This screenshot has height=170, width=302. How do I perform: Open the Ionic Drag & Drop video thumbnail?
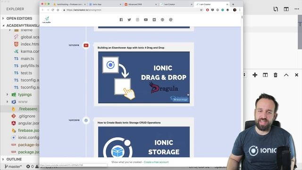144,77
